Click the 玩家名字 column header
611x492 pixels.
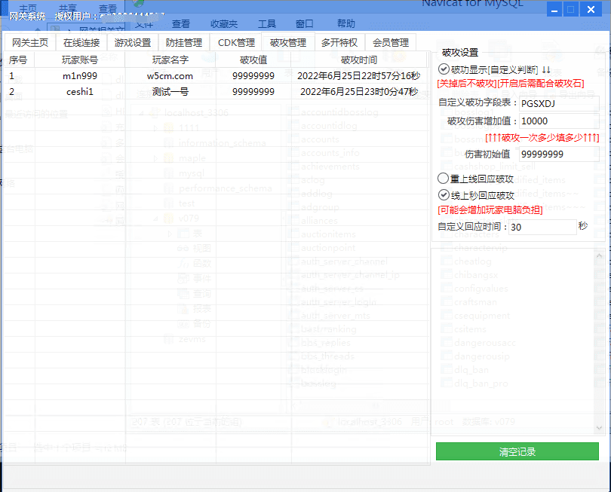(x=170, y=60)
